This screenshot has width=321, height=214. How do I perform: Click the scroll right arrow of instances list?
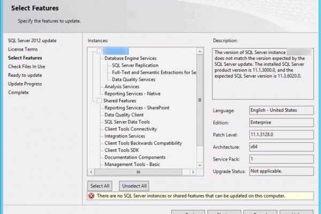pyautogui.click(x=193, y=172)
